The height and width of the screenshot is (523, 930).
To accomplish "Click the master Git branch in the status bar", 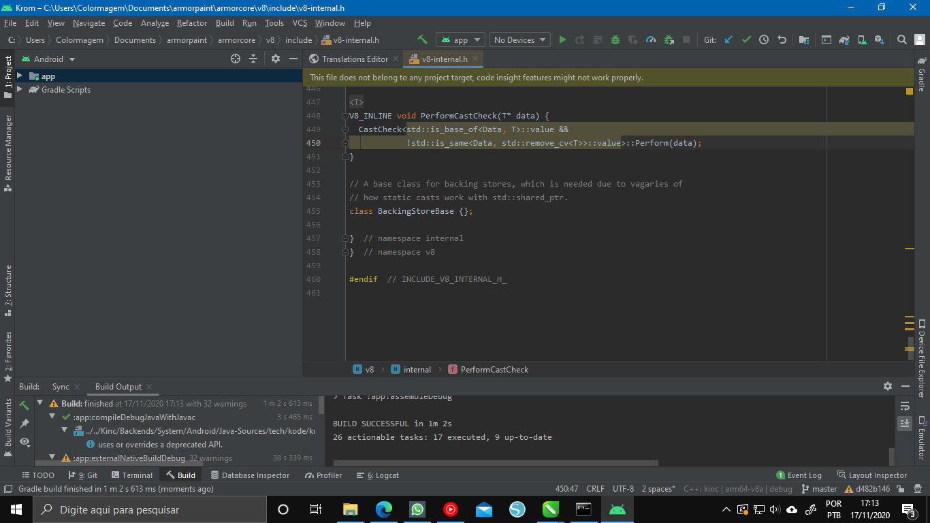I will (x=819, y=489).
